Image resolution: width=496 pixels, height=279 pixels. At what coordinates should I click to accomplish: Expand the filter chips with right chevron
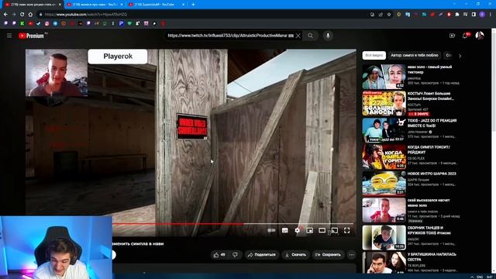(x=460, y=56)
